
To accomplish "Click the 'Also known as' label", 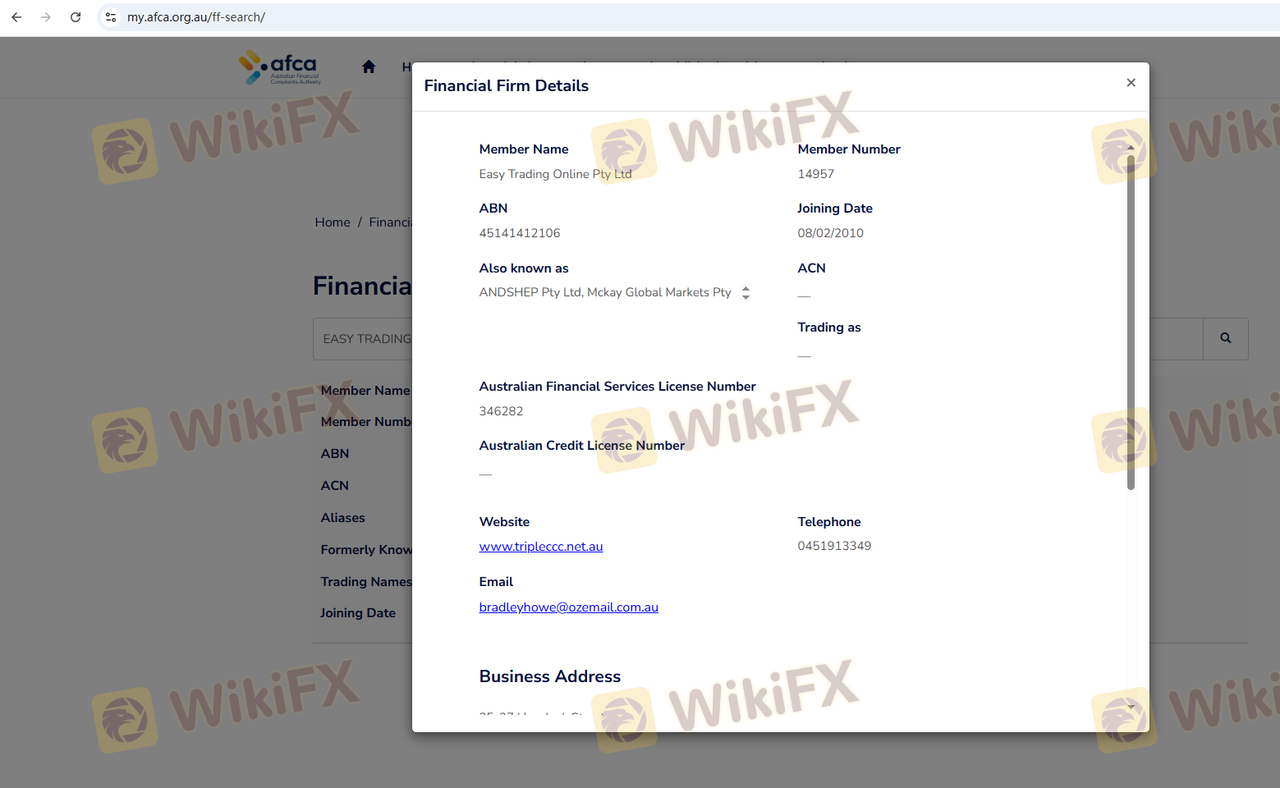I will [x=524, y=268].
